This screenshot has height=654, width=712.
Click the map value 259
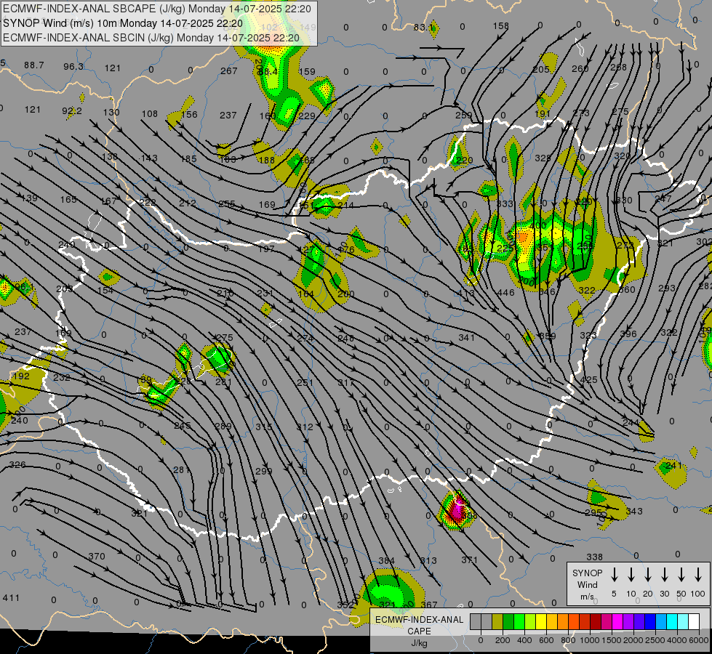coord(463,116)
